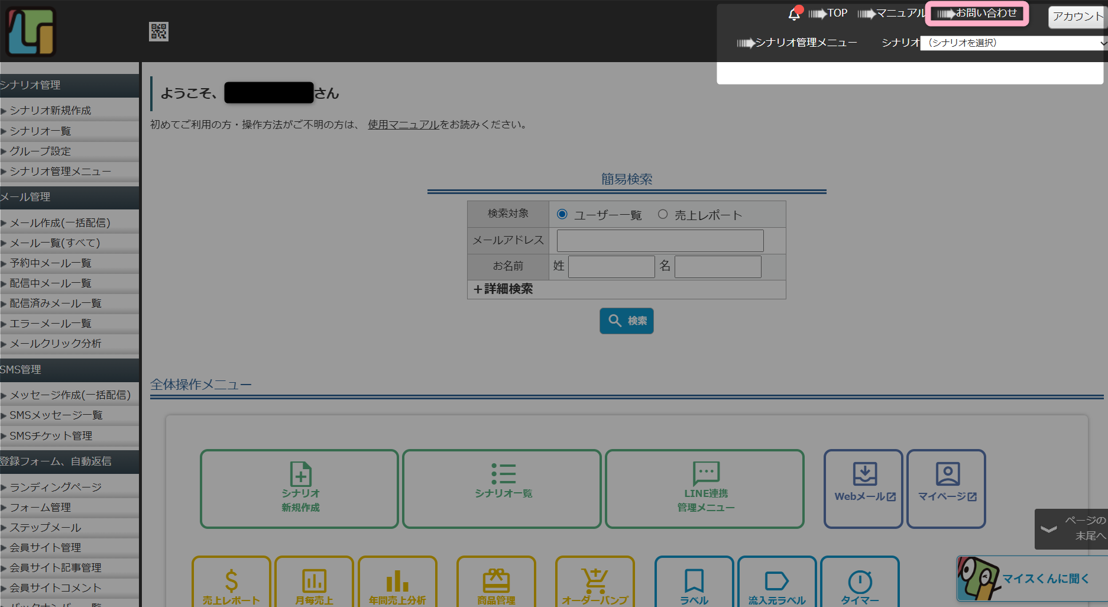
Task: Open お問い合わせ in the top navigation
Action: pos(977,13)
